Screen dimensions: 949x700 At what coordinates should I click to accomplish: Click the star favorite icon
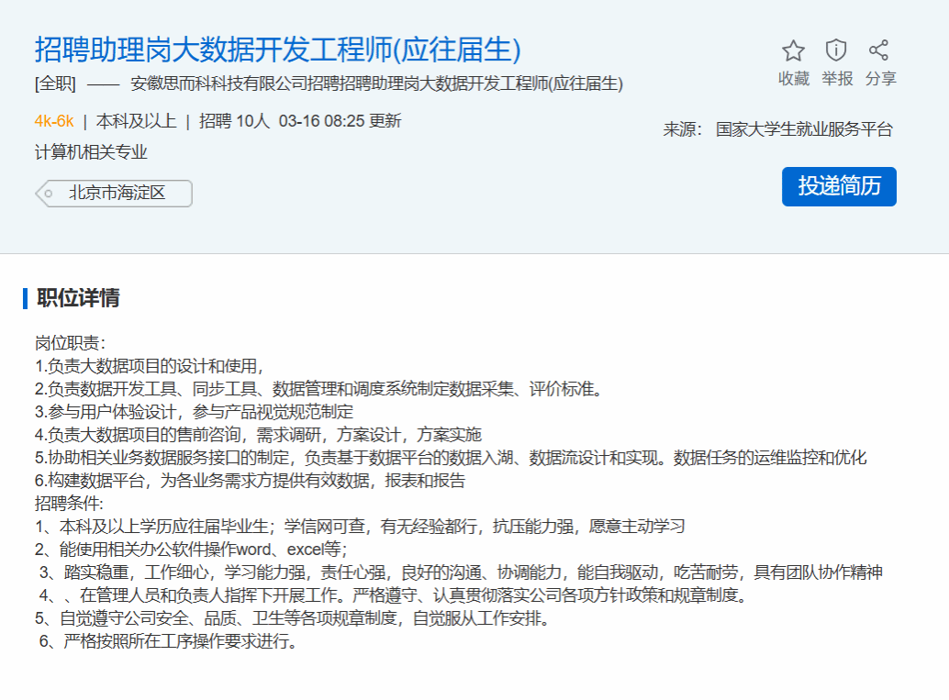(x=793, y=50)
